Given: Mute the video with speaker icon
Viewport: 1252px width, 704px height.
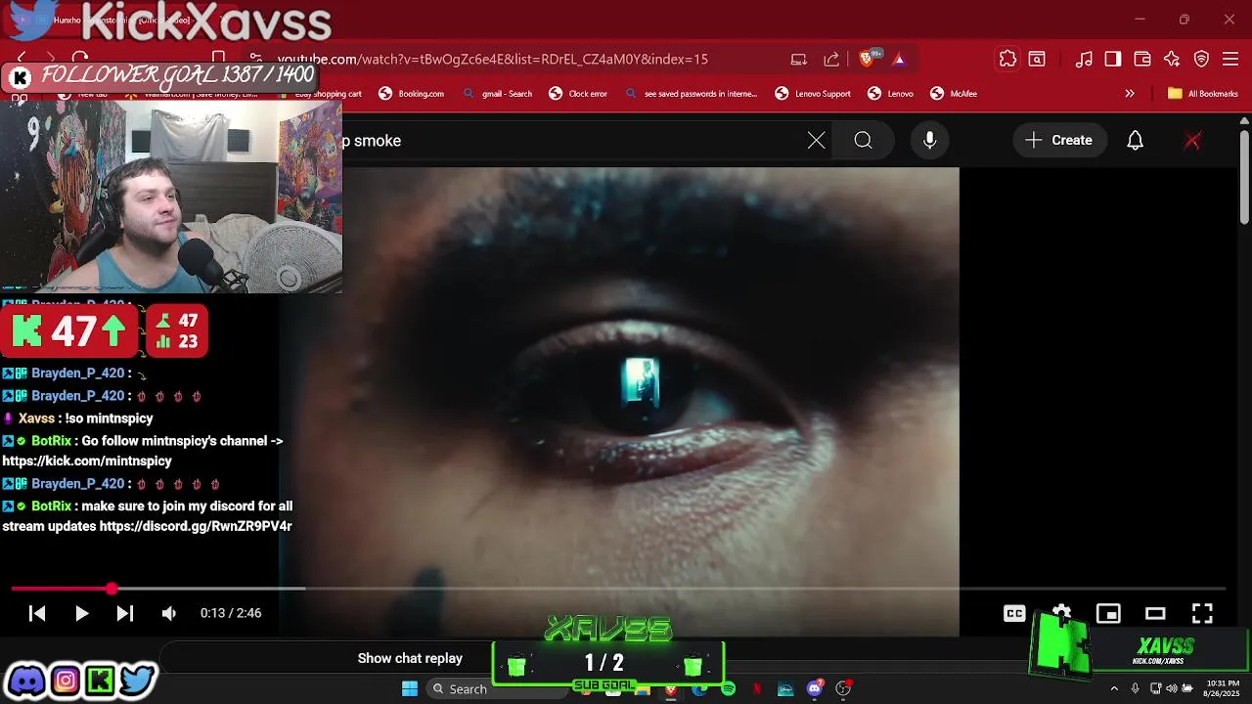Looking at the screenshot, I should (169, 613).
